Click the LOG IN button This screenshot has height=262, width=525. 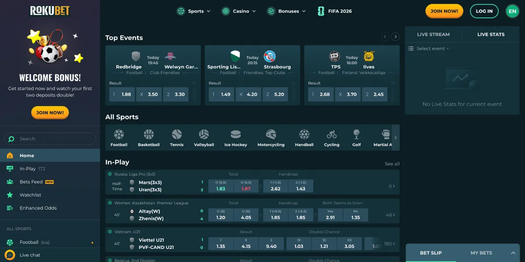tap(484, 11)
